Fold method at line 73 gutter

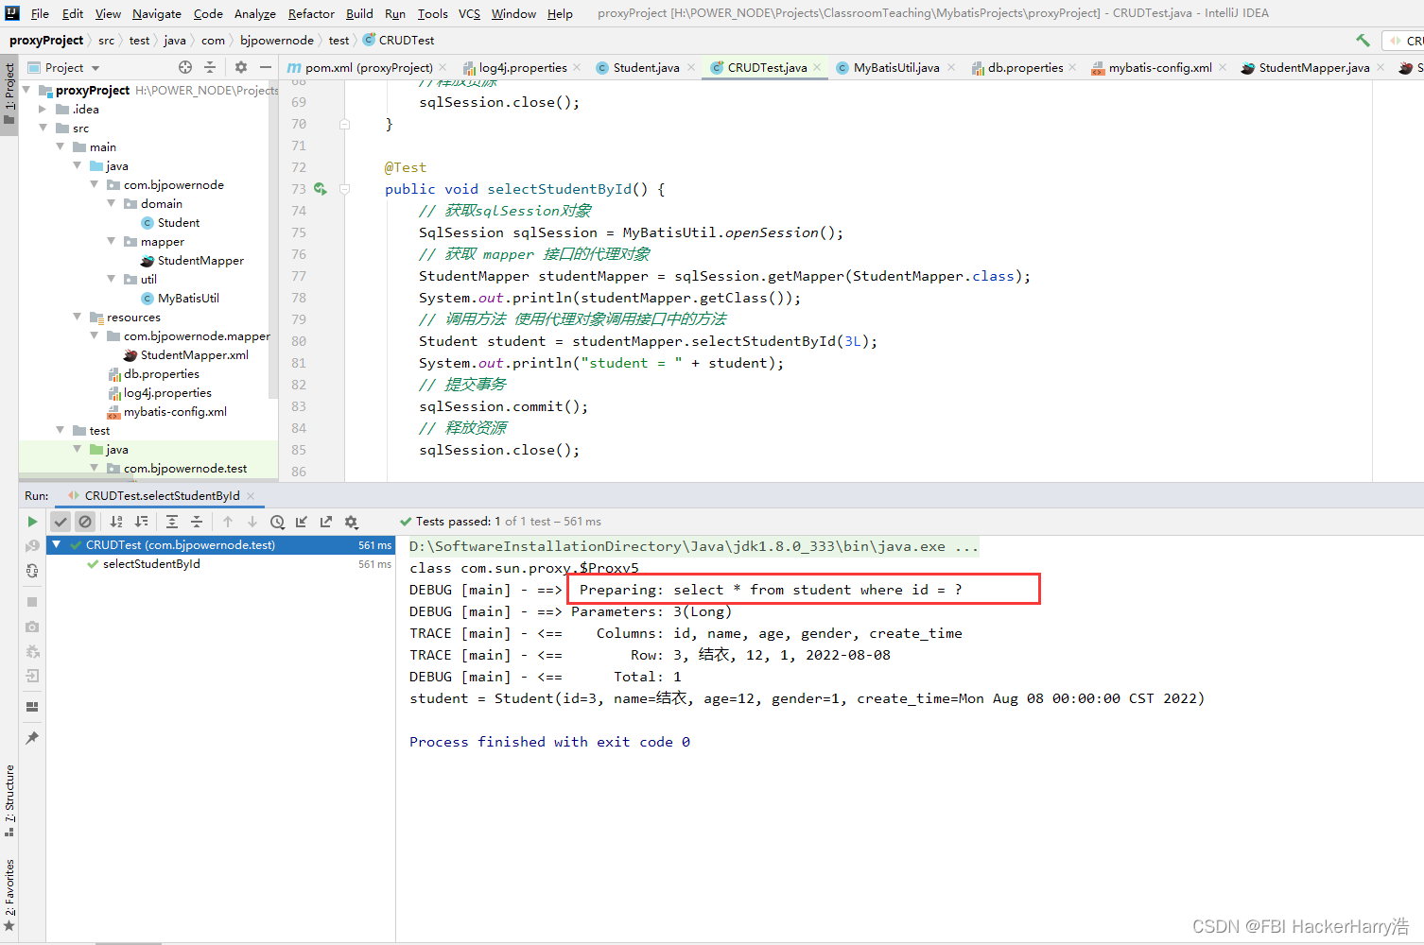[344, 189]
